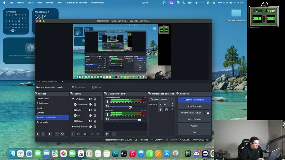Screen dimensions: 285x160
Task: Click Salir button
Action: [x=194, y=132]
